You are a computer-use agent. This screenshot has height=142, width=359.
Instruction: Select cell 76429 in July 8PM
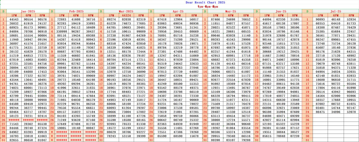pos(351,27)
